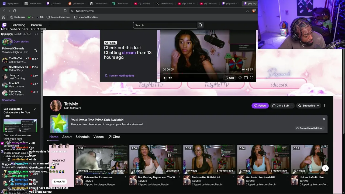The height and width of the screenshot is (194, 345).
Task: Open TimTheTatman channel in sidebar
Action: click(x=20, y=60)
